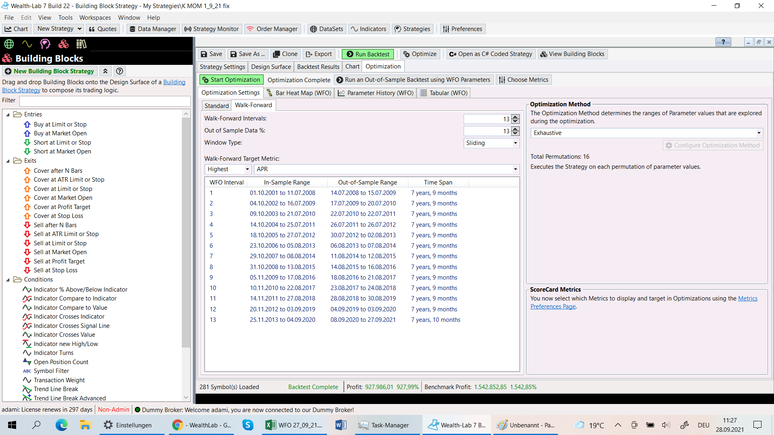Image resolution: width=774 pixels, height=435 pixels.
Task: Click into the Filter text field
Action: point(105,101)
